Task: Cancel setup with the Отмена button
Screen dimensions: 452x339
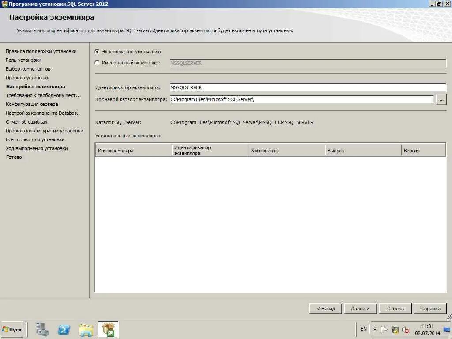Action: tap(395, 309)
